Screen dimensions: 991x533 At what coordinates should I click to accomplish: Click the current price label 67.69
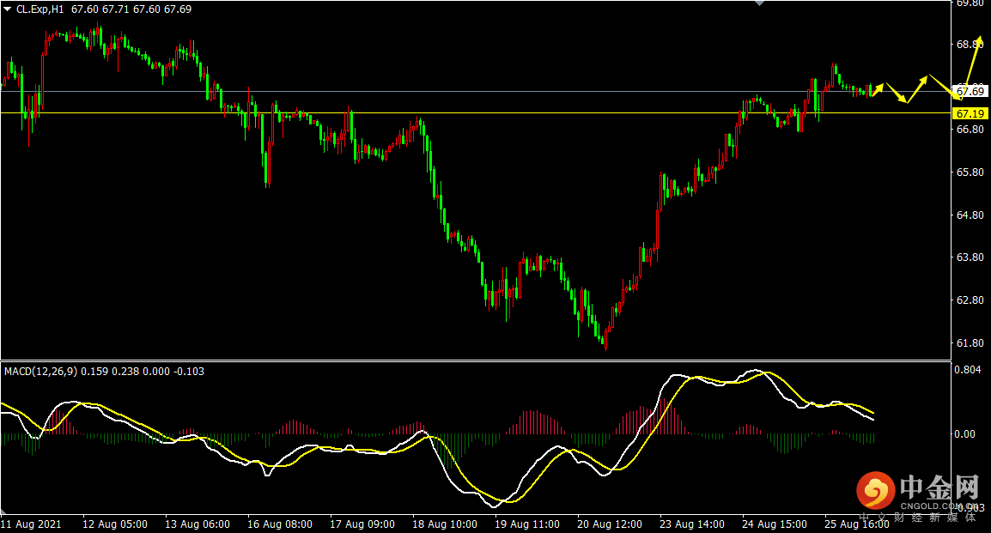[970, 92]
